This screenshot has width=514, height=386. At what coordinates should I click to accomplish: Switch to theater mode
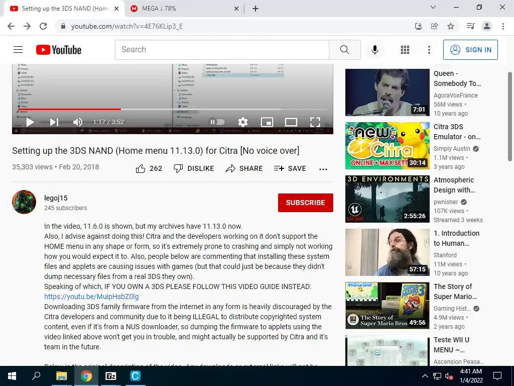tap(291, 122)
